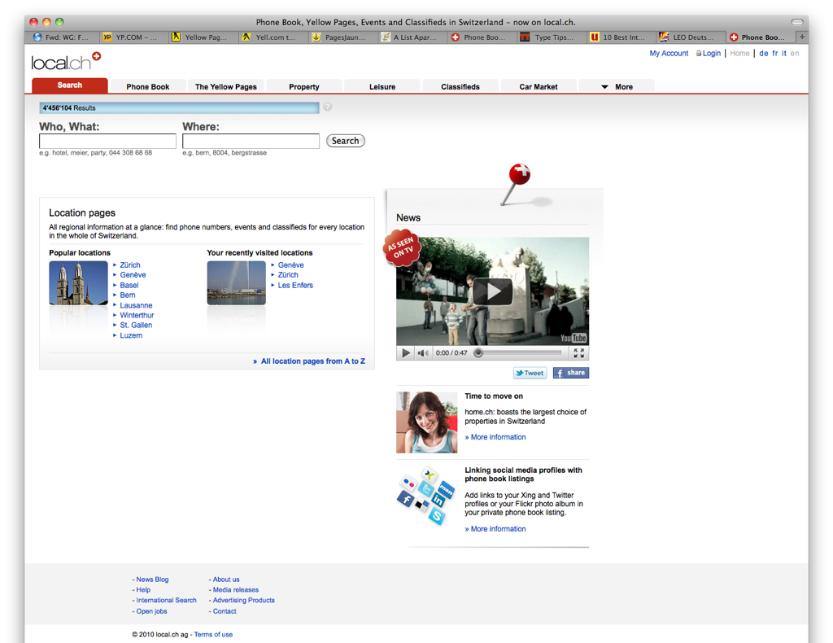Screen dimensions: 833x643
Task: Open a new browser tab with plus
Action: [802, 37]
